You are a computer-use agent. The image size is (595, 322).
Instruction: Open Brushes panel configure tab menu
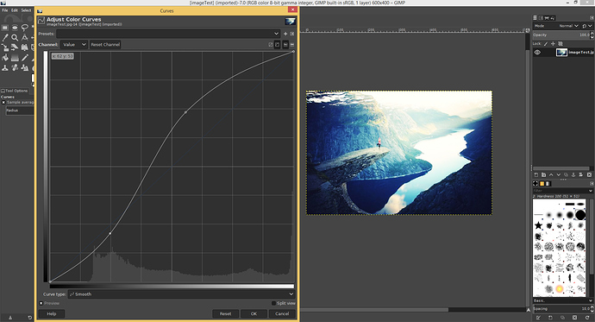pyautogui.click(x=592, y=183)
